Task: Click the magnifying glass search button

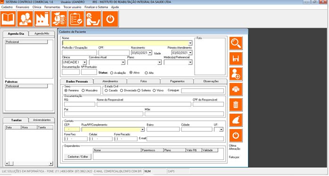Action: [236, 43]
